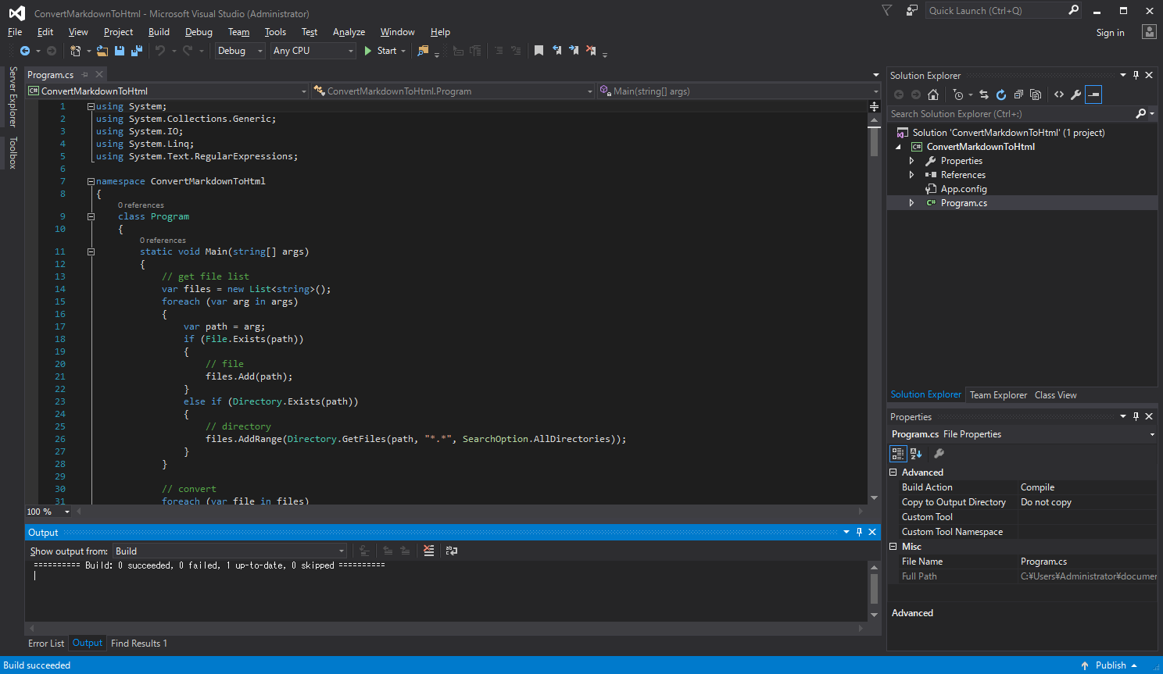
Task: Open the Build menu
Action: pyautogui.click(x=159, y=32)
